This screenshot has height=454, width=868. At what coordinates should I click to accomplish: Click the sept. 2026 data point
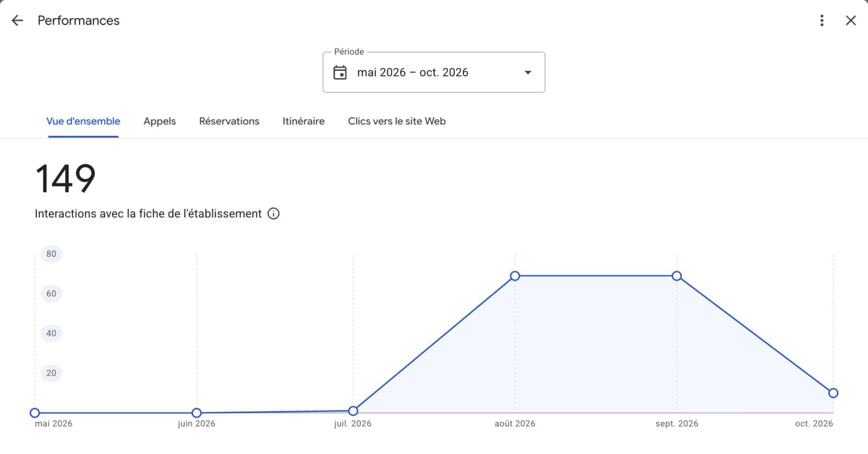(x=676, y=276)
